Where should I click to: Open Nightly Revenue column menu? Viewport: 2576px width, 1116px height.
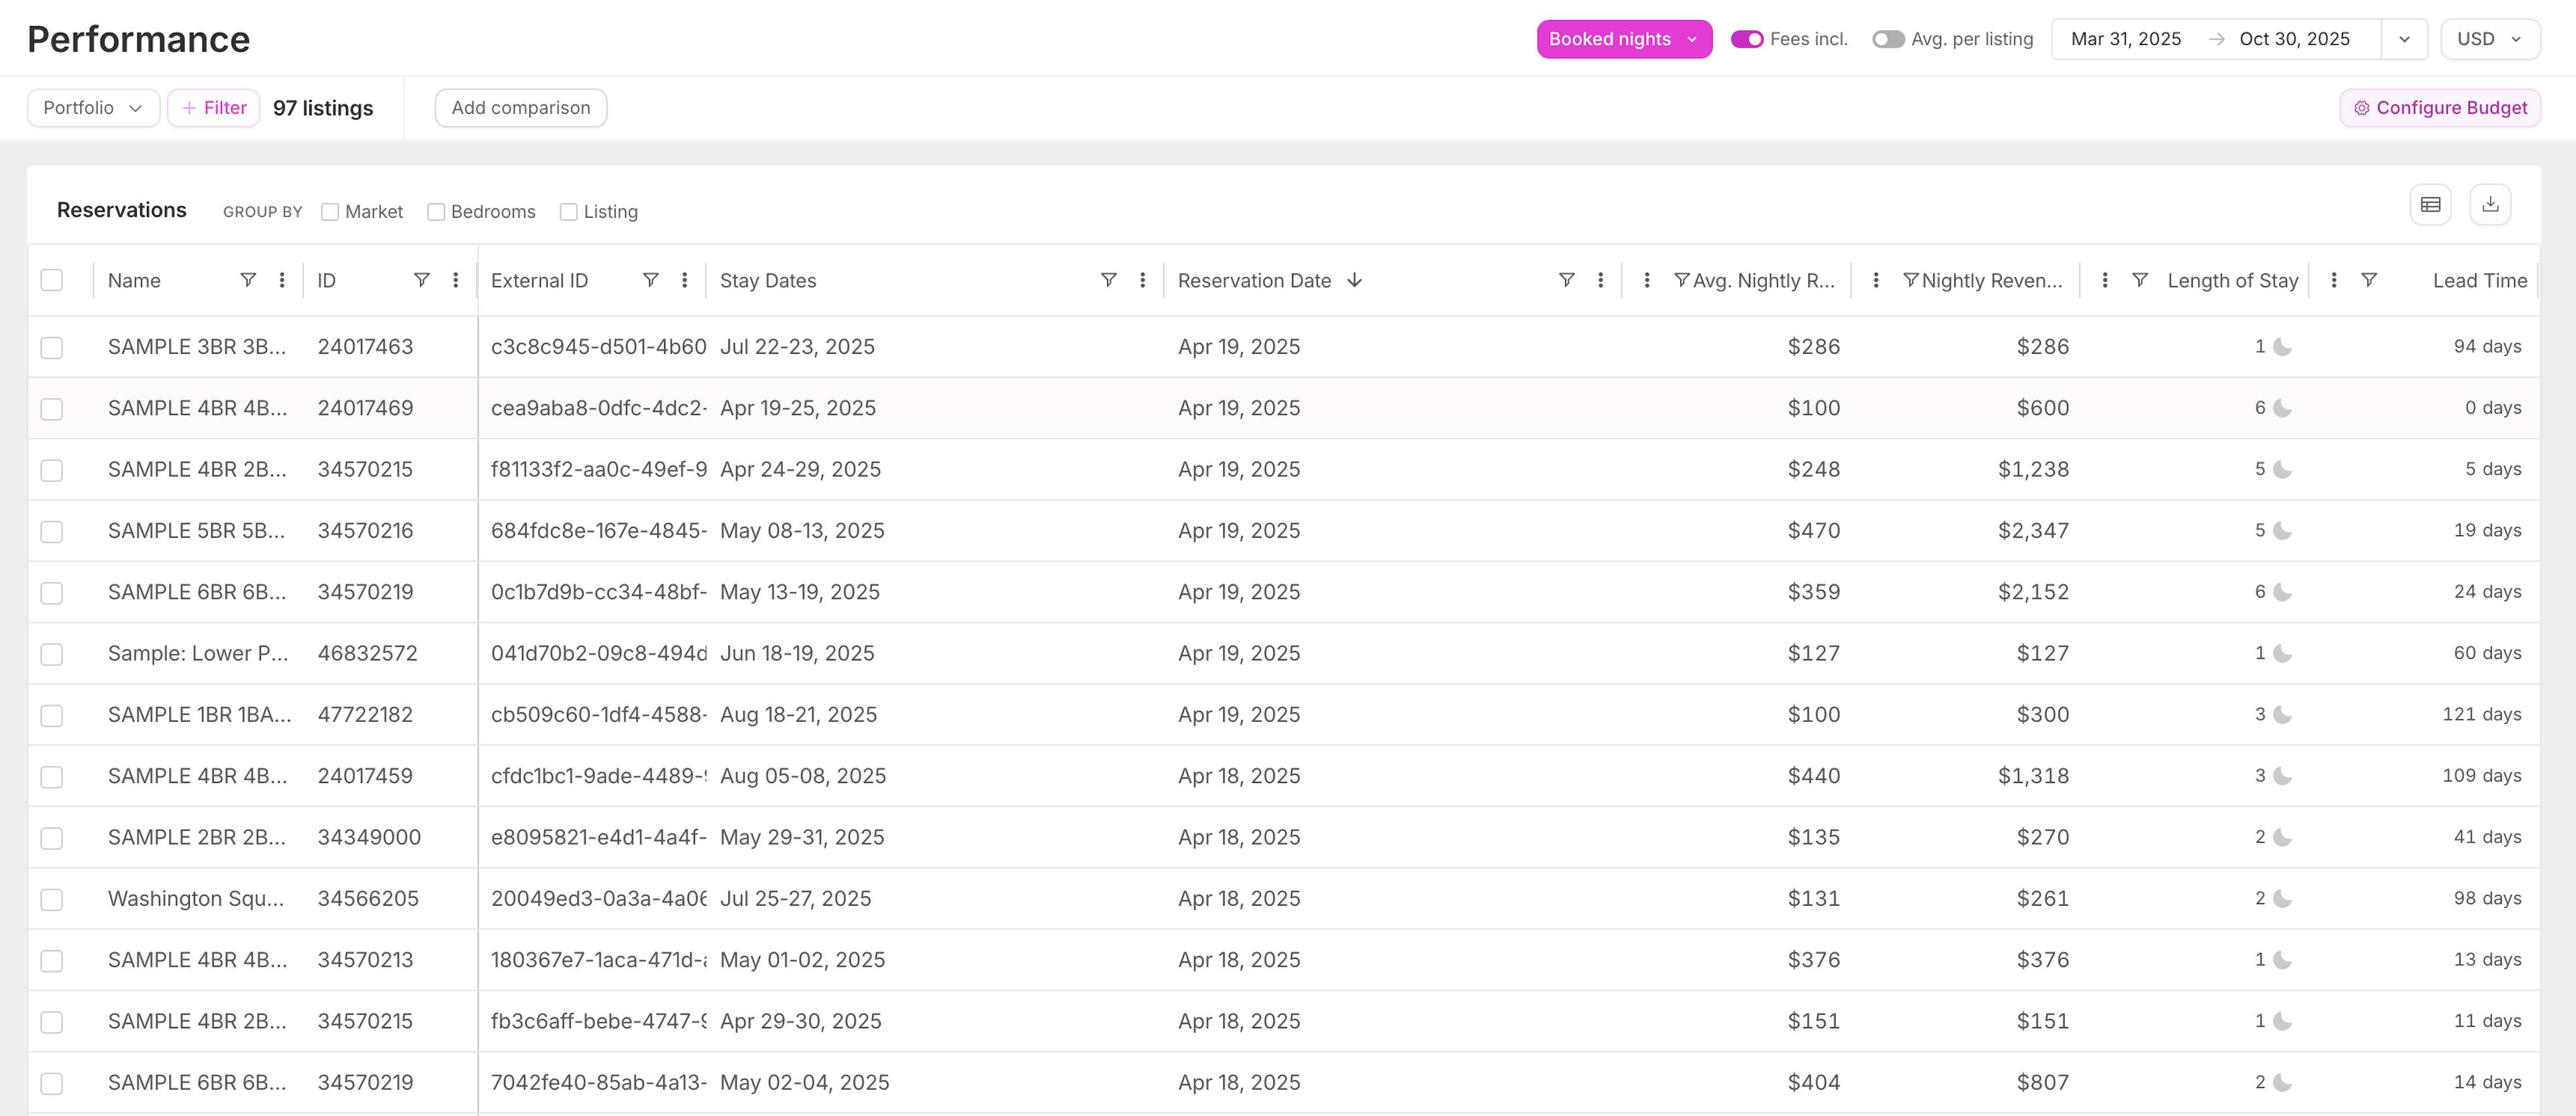(1876, 280)
